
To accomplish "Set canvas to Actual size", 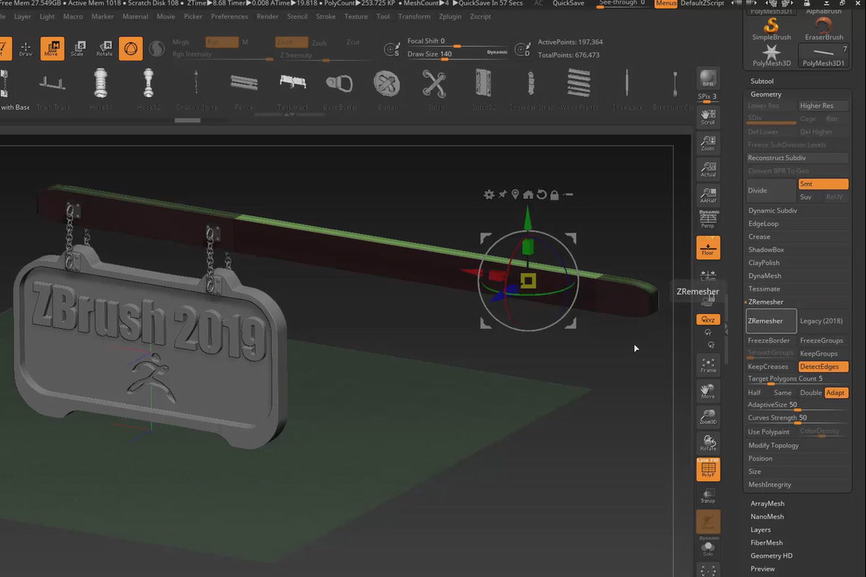I will pyautogui.click(x=708, y=169).
